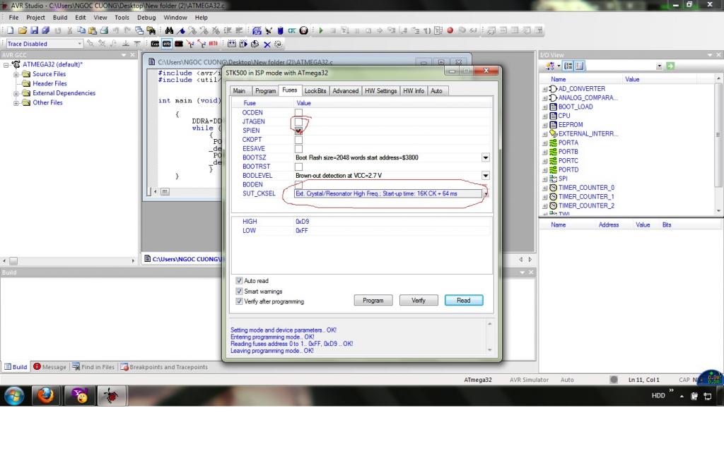Screen dimensions: 724x475
Task: Click the Find in Files toolbar icon
Action: 151,30
